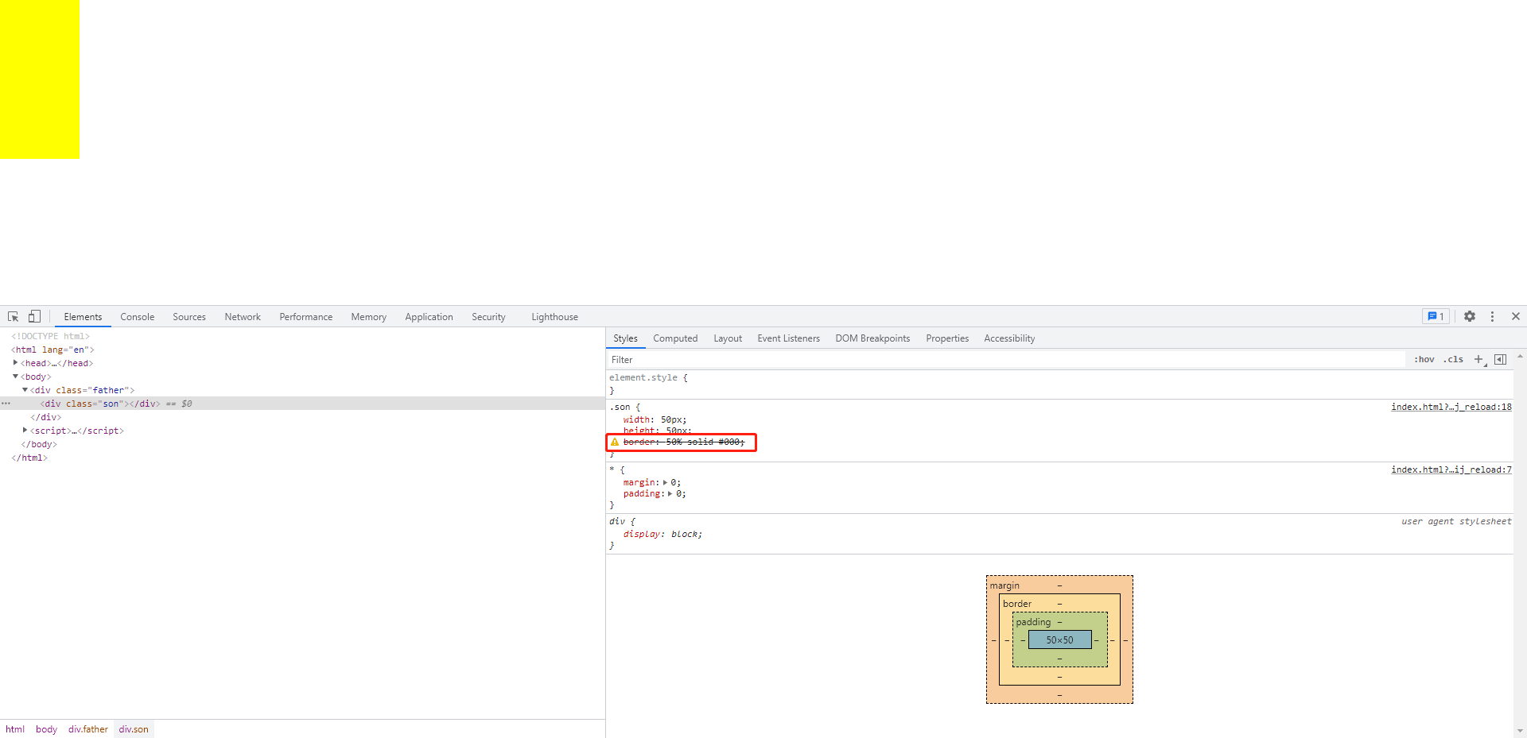
Task: Activate the inspect element picker icon
Action: point(13,316)
